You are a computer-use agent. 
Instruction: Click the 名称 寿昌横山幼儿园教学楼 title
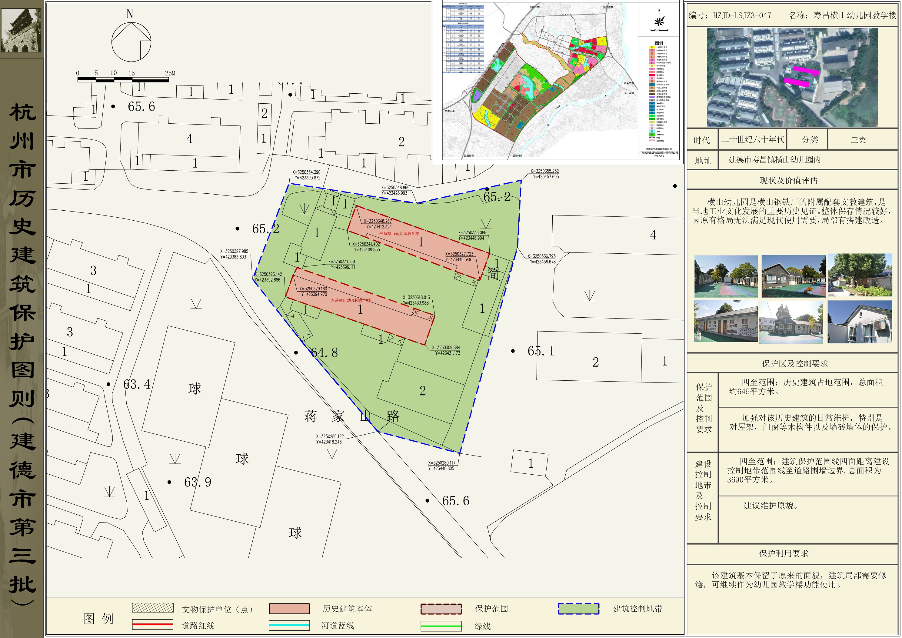[x=842, y=15]
